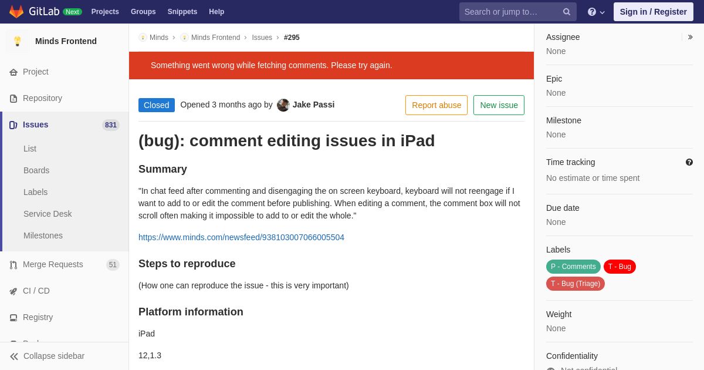Click "No estimate or time spent" text
Viewport: 704px width, 370px height.
593,178
